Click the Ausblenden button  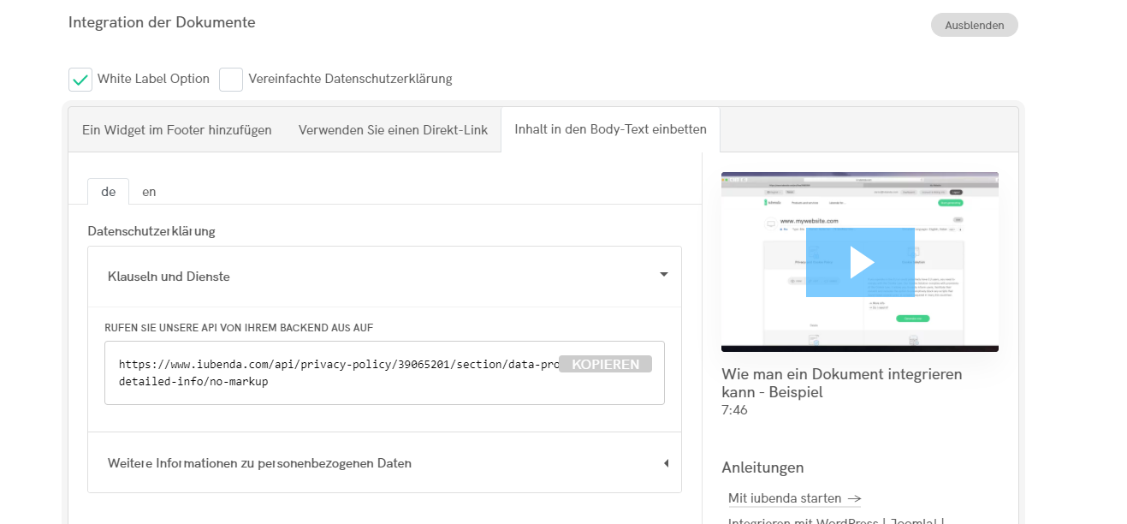pos(974,25)
